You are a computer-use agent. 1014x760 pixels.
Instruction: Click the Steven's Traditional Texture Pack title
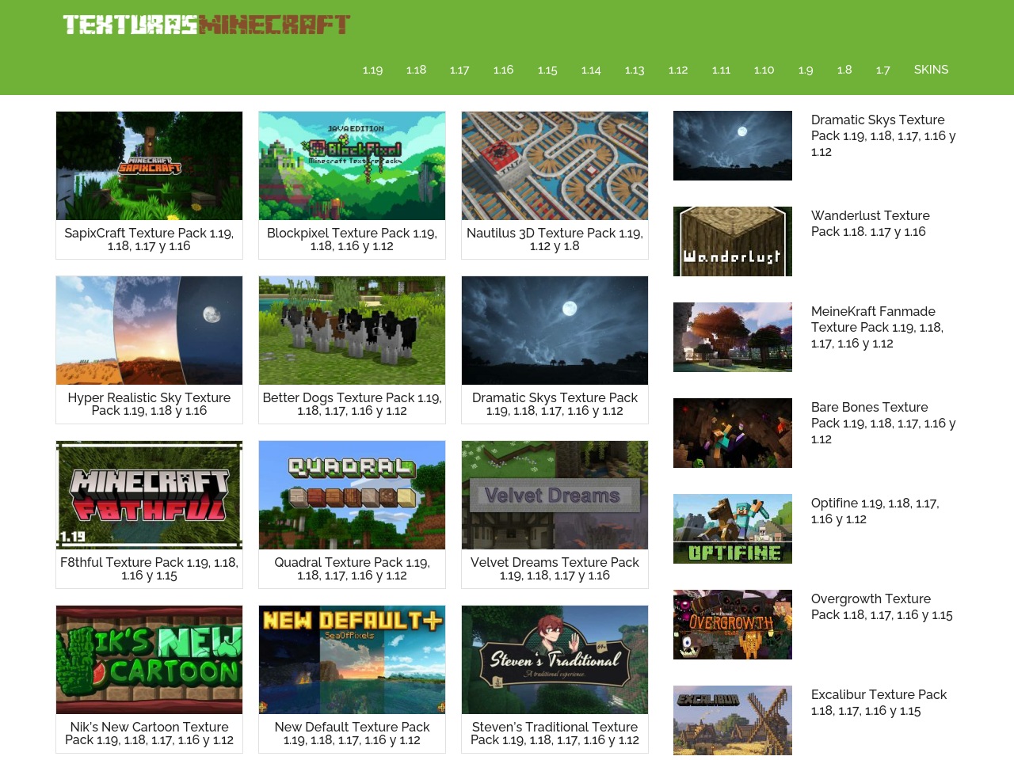(555, 733)
